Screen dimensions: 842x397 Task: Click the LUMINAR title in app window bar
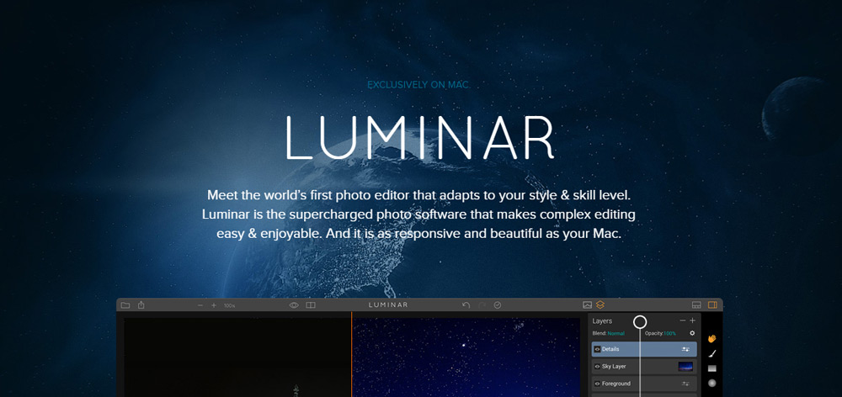pyautogui.click(x=388, y=304)
